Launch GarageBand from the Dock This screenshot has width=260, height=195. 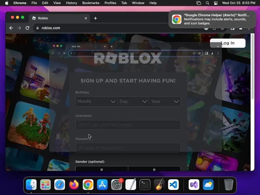(159, 185)
